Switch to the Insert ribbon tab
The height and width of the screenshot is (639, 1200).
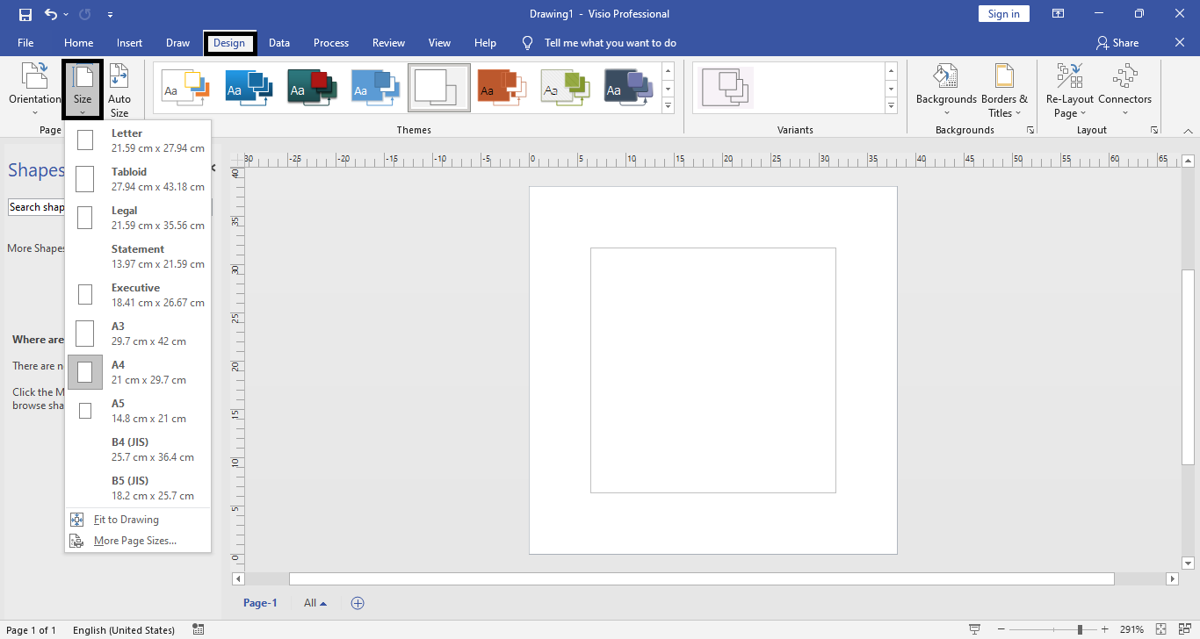[x=129, y=42]
